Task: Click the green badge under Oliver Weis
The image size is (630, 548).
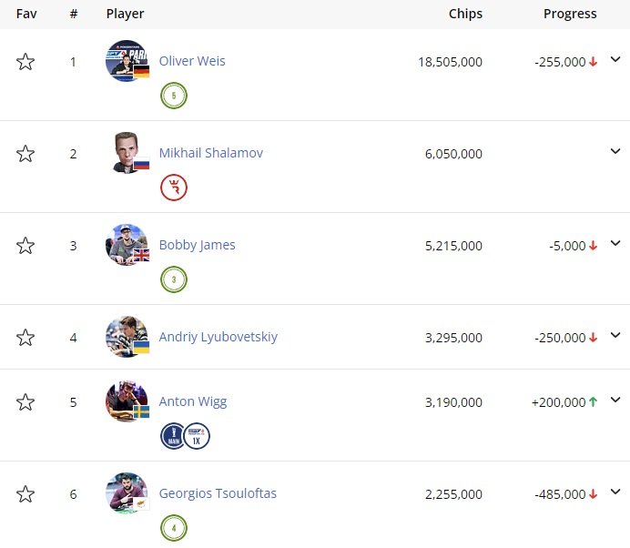Action: coord(174,96)
